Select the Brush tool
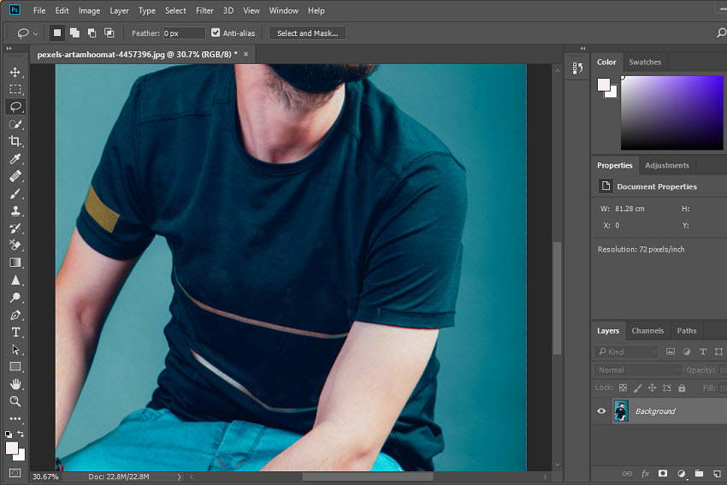The width and height of the screenshot is (727, 485). (x=15, y=194)
